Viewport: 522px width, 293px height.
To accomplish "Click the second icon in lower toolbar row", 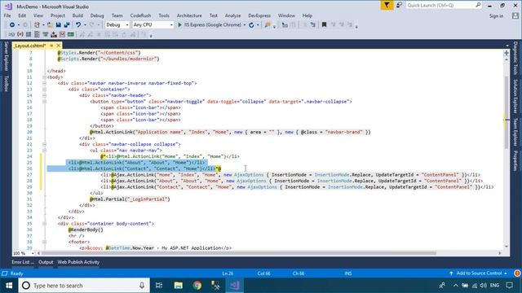I will [x=20, y=34].
